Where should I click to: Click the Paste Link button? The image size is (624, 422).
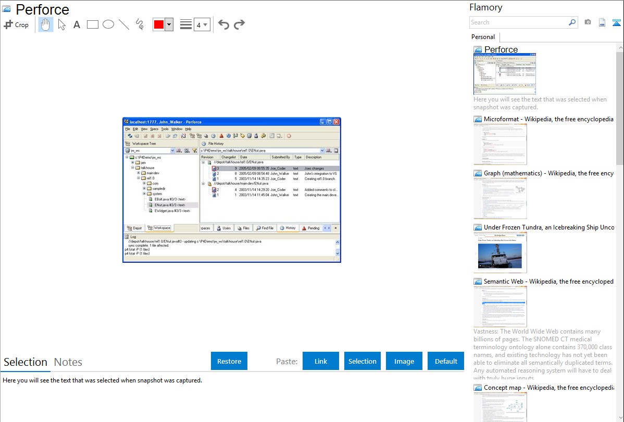(321, 361)
